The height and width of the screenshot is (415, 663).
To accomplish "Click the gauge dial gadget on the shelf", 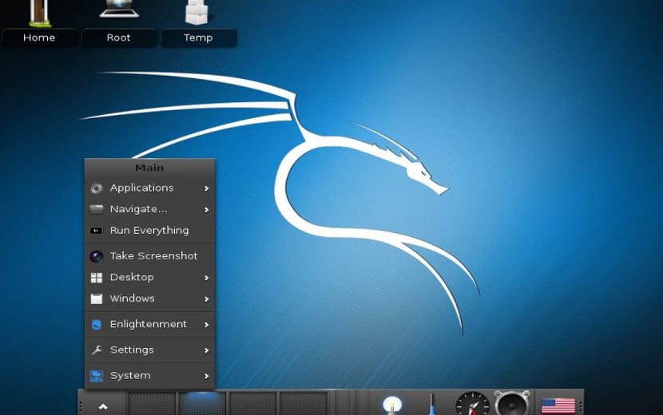I will point(473,404).
